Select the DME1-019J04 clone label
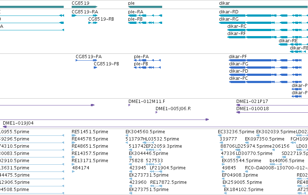This screenshot has height=195, width=308. pyautogui.click(x=18, y=123)
